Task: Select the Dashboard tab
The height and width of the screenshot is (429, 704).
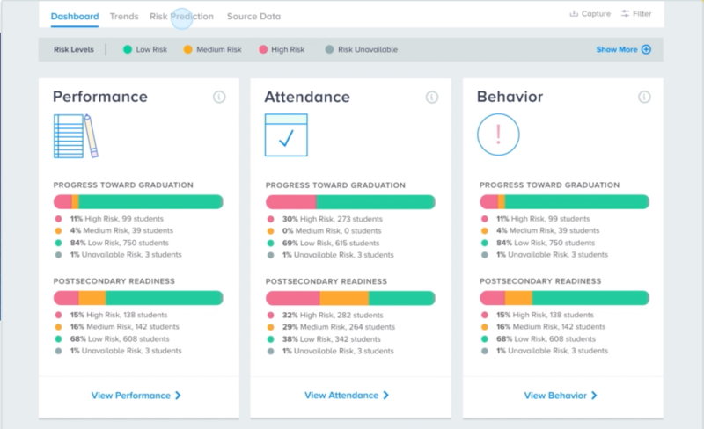Action: click(x=75, y=16)
